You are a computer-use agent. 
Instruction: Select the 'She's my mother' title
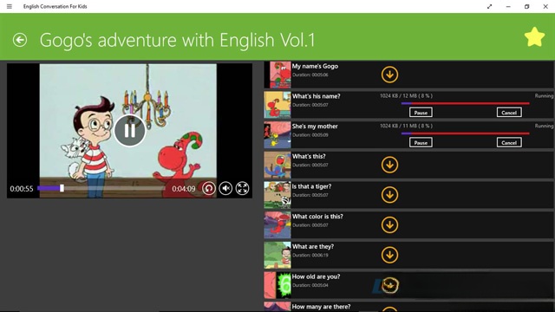tap(315, 127)
